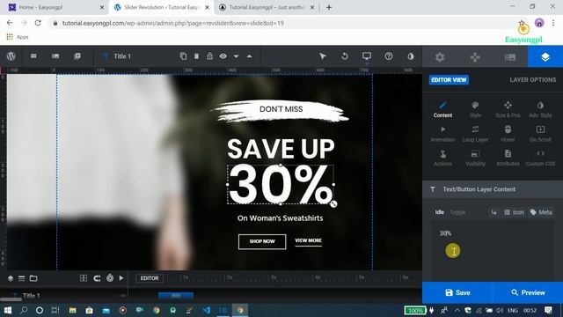563x317 pixels.
Task: Open the Title 1 layer selector
Action: 122,56
